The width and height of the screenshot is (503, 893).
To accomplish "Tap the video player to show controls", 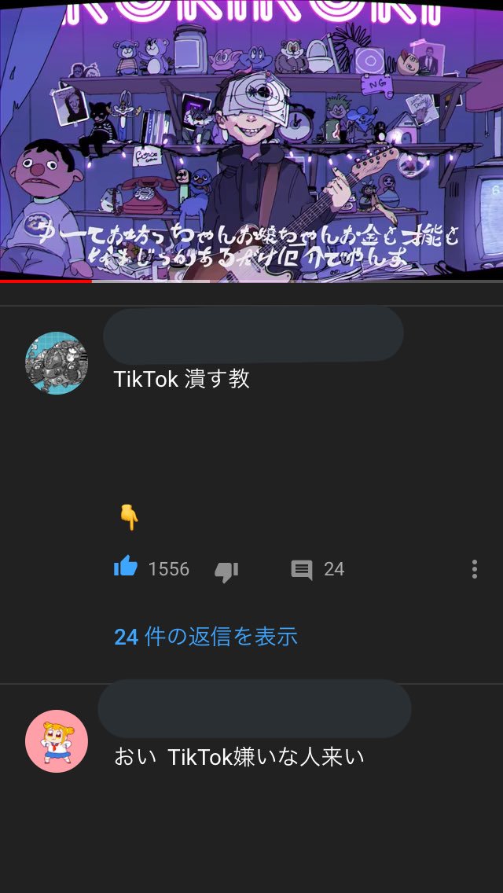I will 251,140.
